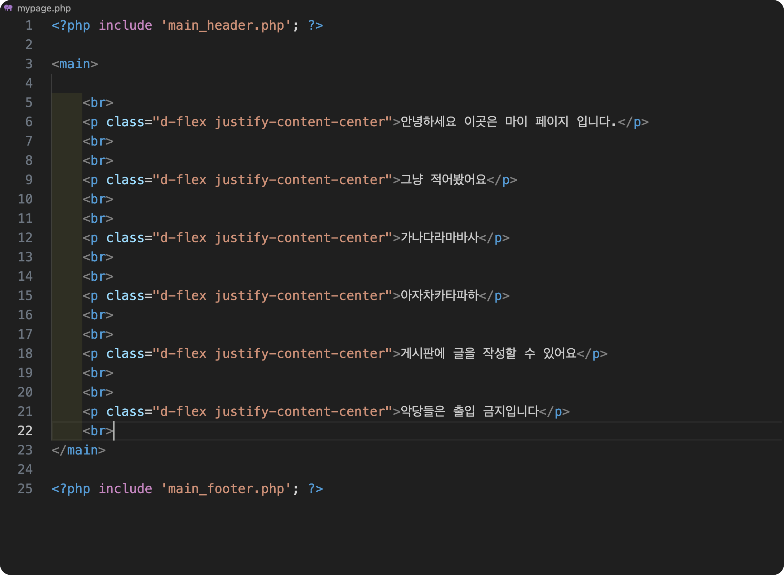Click the 'main_header.php' string on line 1
The width and height of the screenshot is (784, 575).
226,25
